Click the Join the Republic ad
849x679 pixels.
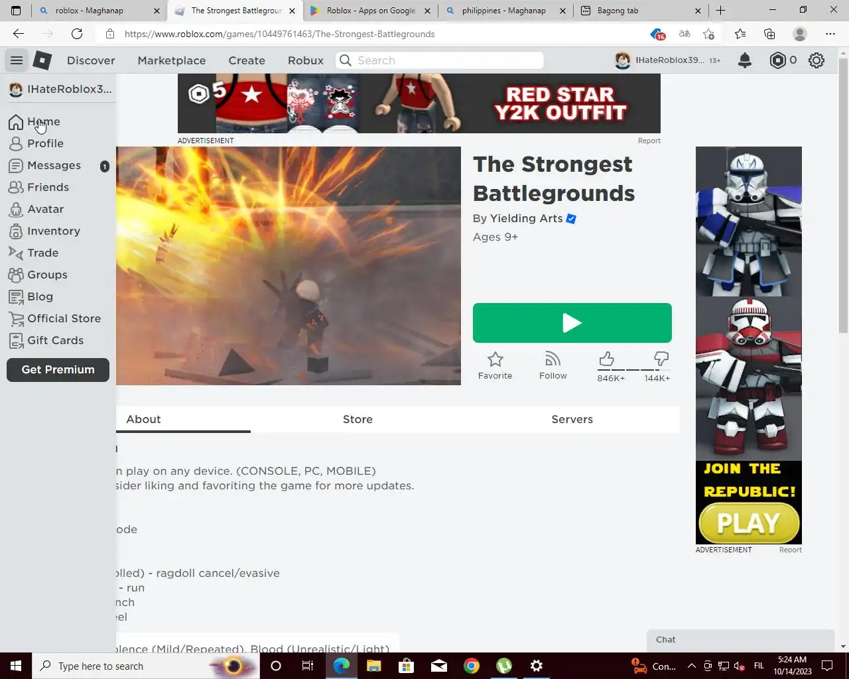point(749,345)
